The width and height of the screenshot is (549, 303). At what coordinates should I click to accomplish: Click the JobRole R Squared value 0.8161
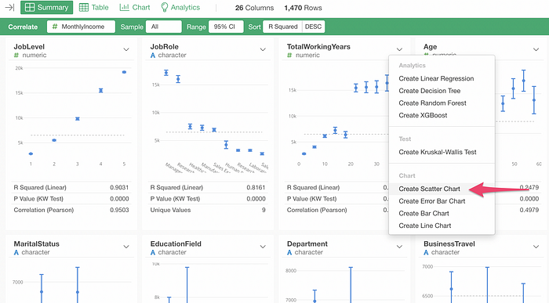256,187
